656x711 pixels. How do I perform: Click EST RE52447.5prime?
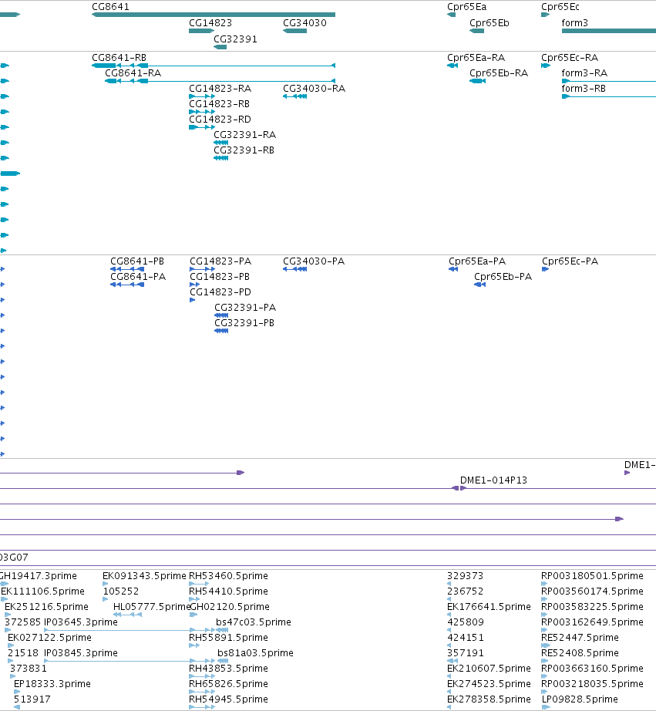coord(546,645)
